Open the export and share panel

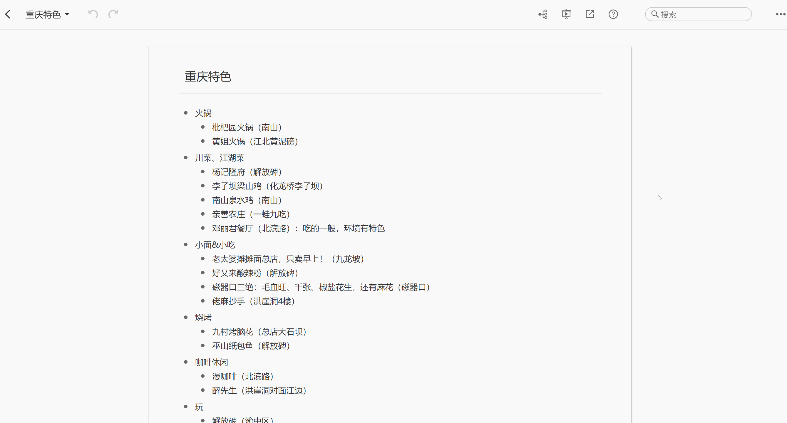point(590,14)
